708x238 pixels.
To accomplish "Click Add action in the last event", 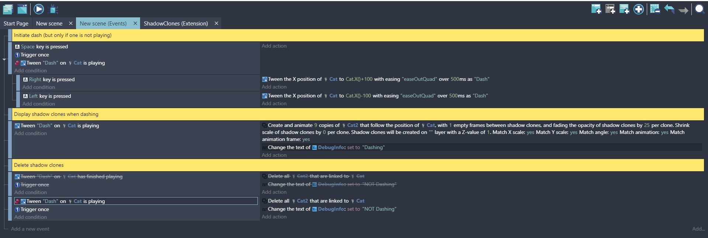I will pyautogui.click(x=274, y=217).
